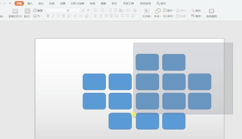Click the increase font size icon
This screenshot has height=139, width=242.
pyautogui.click(x=83, y=10)
